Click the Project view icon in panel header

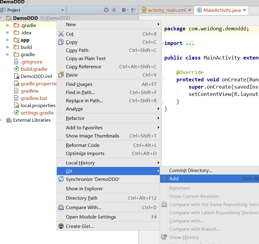(3, 10)
